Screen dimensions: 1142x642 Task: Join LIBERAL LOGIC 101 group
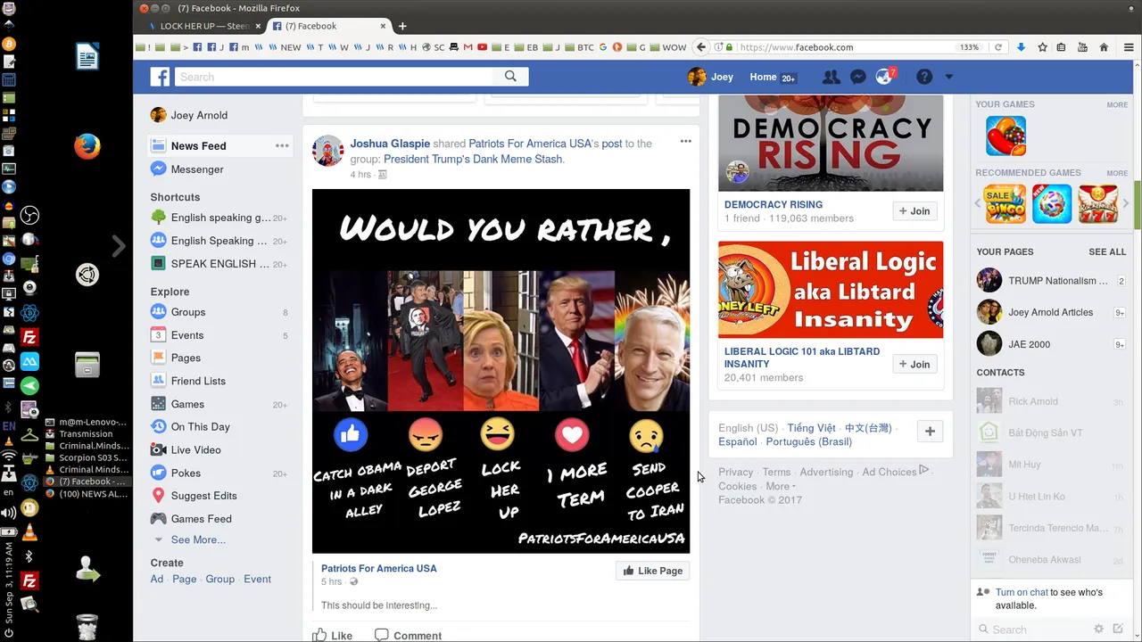(x=914, y=364)
